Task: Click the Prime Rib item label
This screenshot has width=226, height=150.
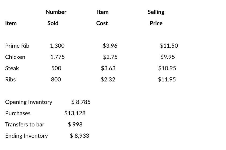Action: 17,46
